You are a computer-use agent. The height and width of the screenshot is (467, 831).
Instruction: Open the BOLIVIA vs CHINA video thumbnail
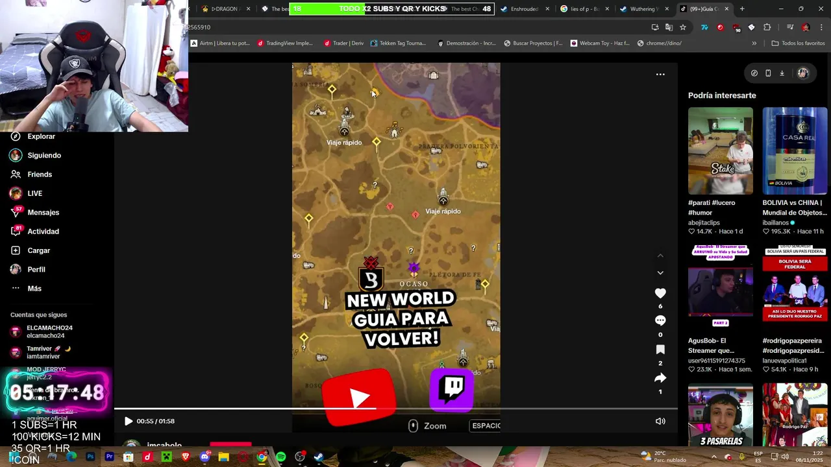[795, 151]
